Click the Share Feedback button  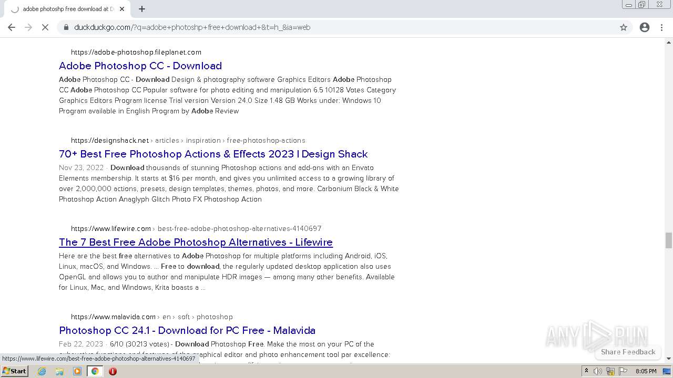tap(628, 352)
